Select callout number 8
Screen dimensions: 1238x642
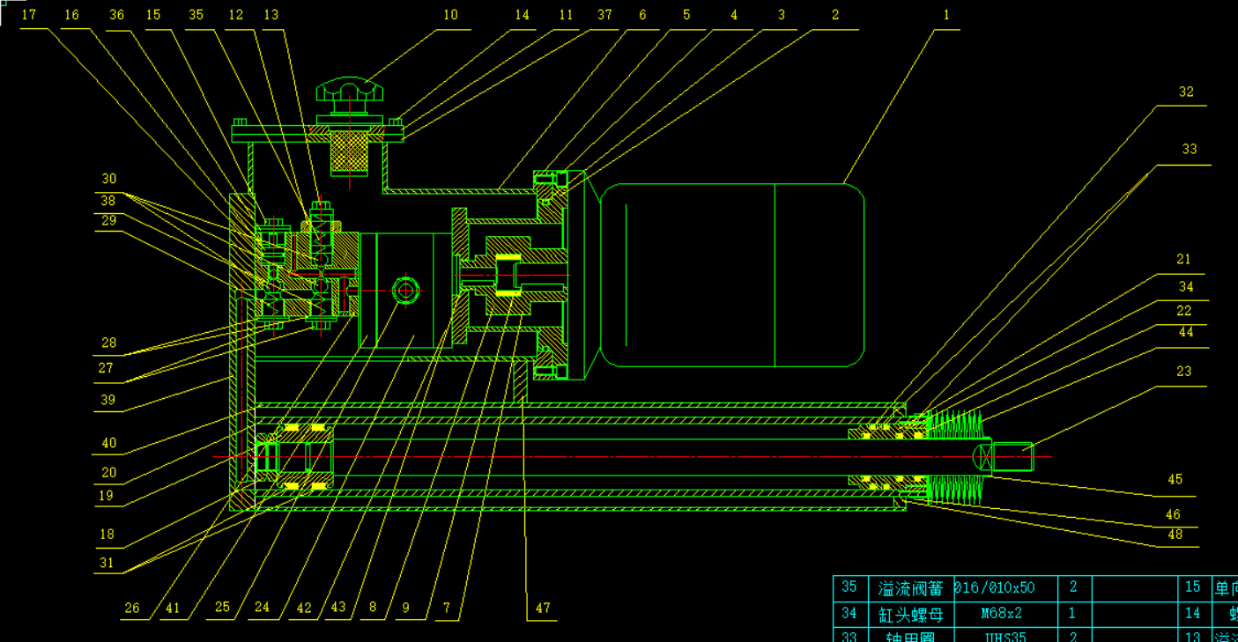pyautogui.click(x=373, y=608)
